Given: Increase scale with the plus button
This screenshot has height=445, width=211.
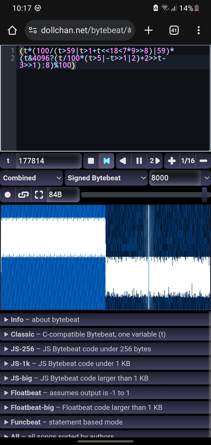Looking at the screenshot, I should tap(172, 161).
